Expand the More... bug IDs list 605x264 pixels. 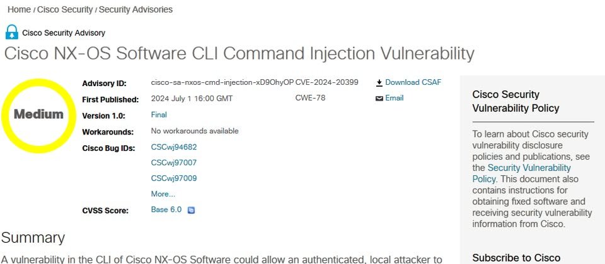pos(163,194)
